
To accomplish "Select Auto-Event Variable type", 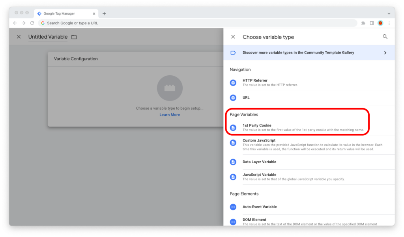I will pos(312,207).
